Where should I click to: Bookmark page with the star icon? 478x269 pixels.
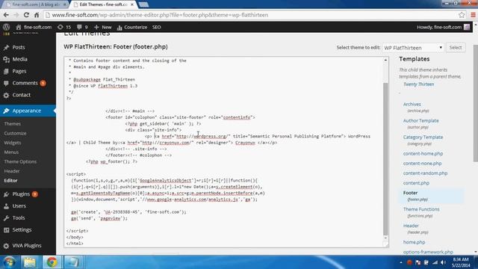462,15
